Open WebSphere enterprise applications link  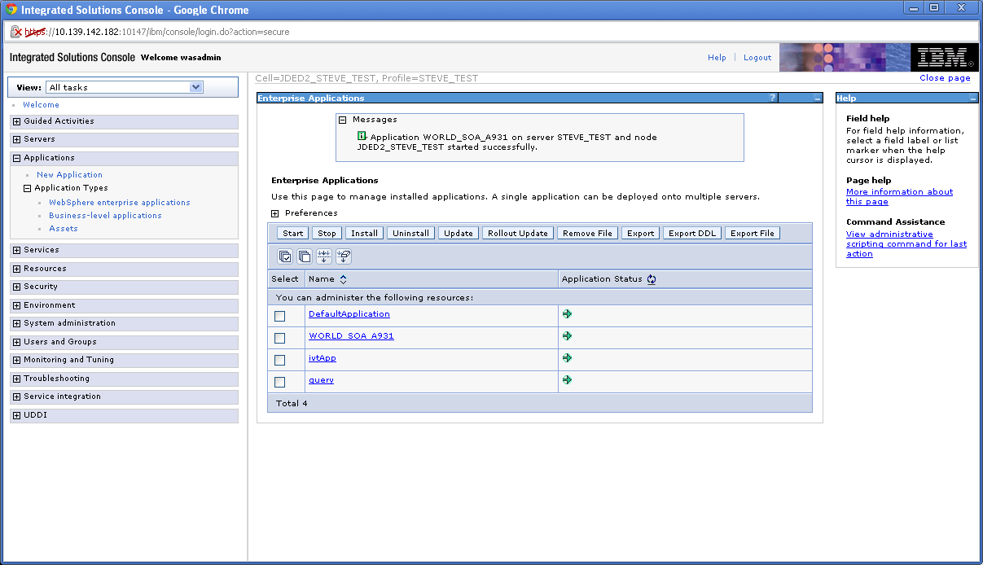coord(120,203)
